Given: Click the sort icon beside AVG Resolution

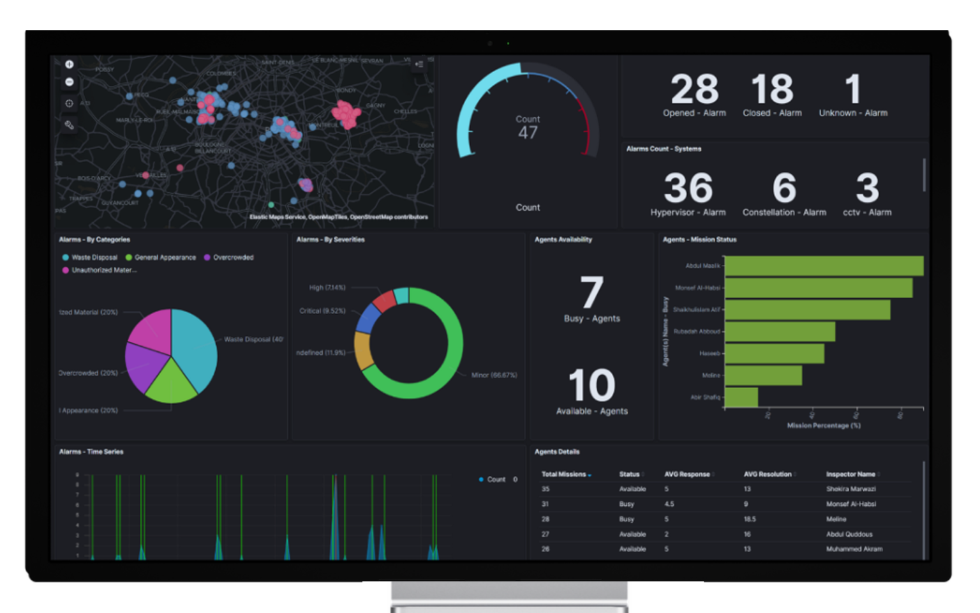Looking at the screenshot, I should point(795,474).
